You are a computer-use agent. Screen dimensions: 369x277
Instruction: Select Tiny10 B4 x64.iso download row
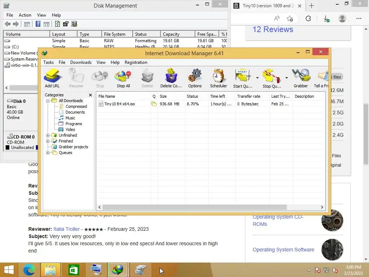coord(211,104)
